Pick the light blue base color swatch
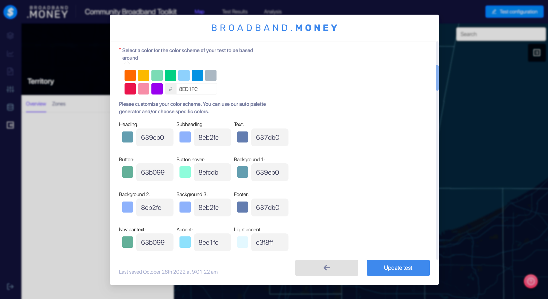The height and width of the screenshot is (299, 548). [184, 75]
